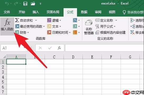Switch to the Data (数据) ribbon tab
Viewport: 144px width, 95px height.
point(84,12)
